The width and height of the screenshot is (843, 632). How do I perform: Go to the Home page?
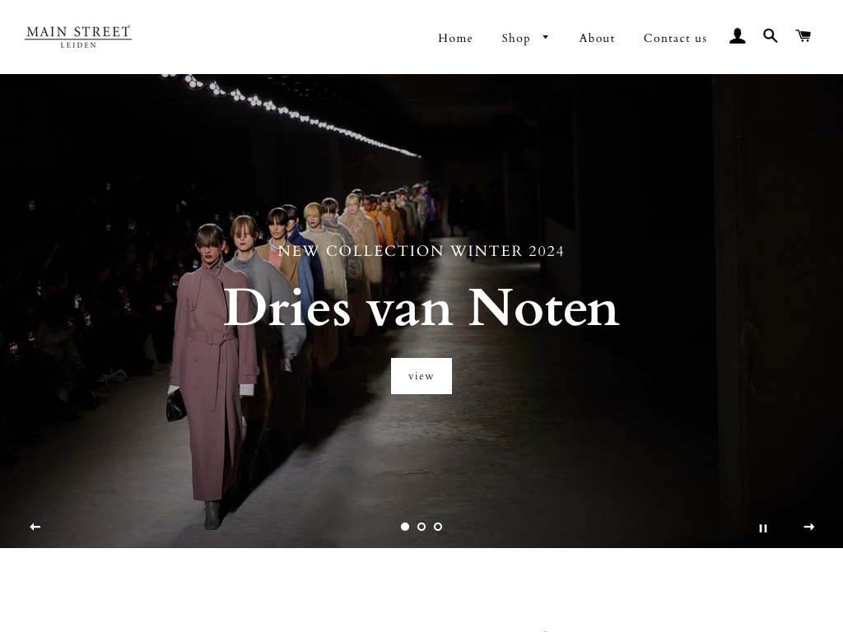click(454, 38)
